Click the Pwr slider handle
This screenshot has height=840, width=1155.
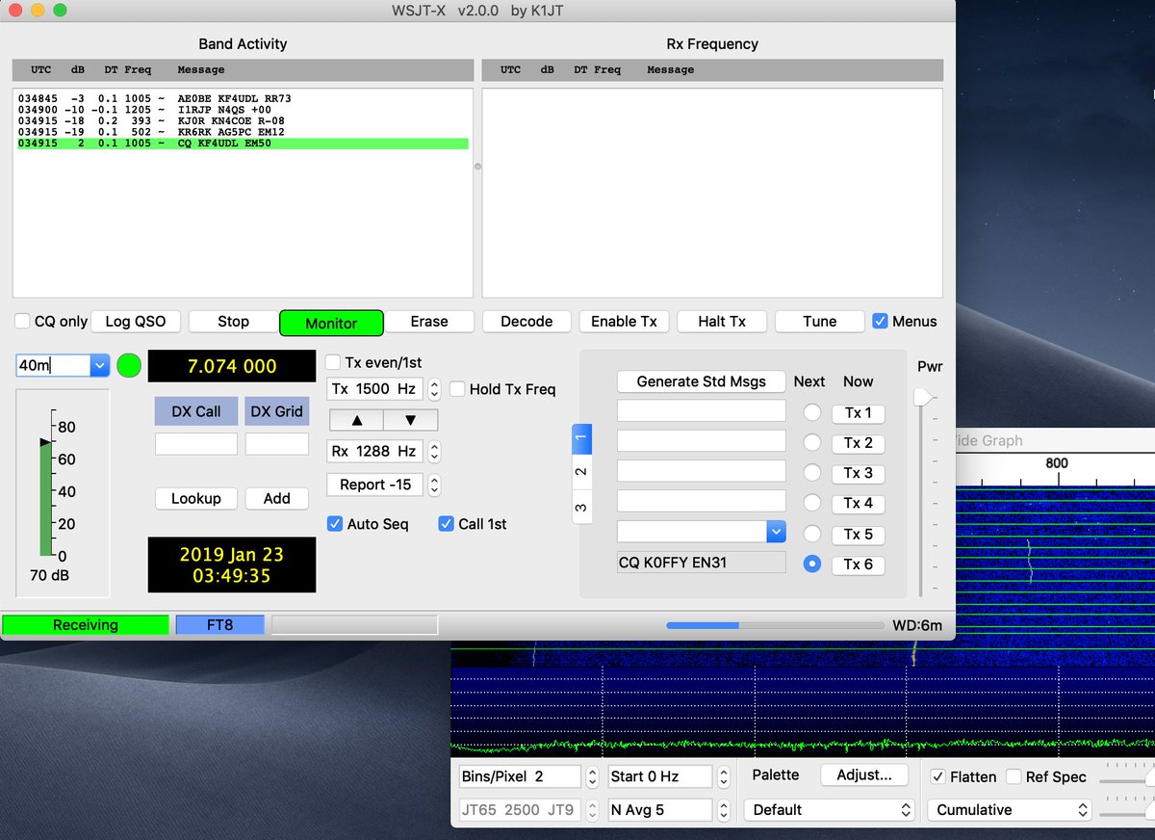[923, 397]
